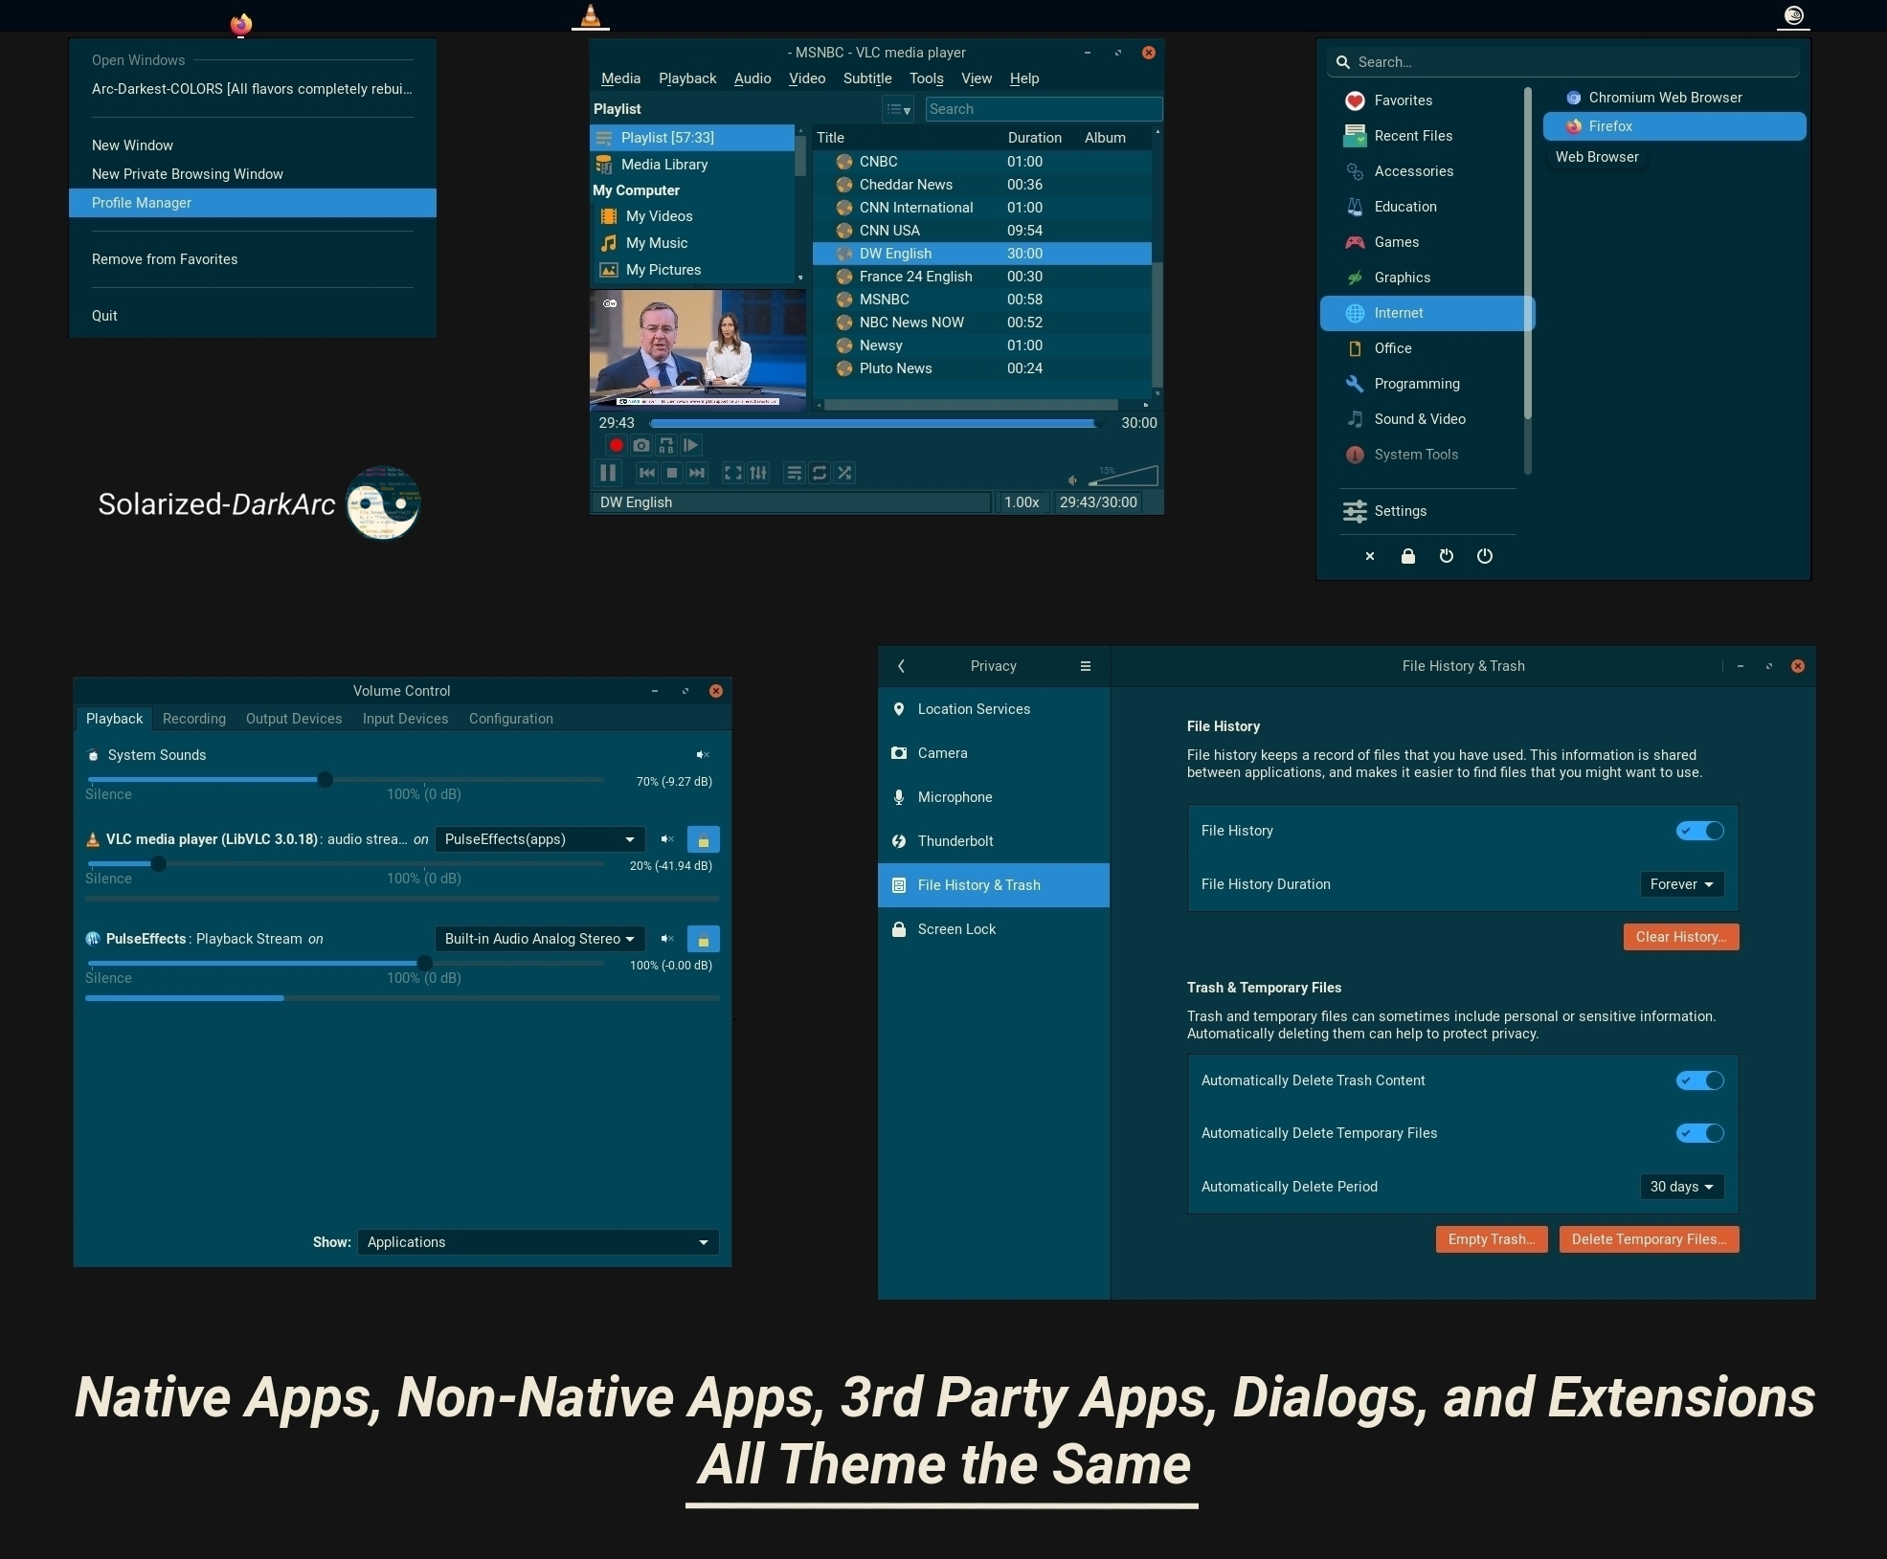Open the Show Applications dropdown
Screen dimensions: 1887x1559
tap(538, 1242)
